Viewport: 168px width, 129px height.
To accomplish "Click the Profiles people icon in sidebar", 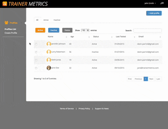I will [6, 23].
